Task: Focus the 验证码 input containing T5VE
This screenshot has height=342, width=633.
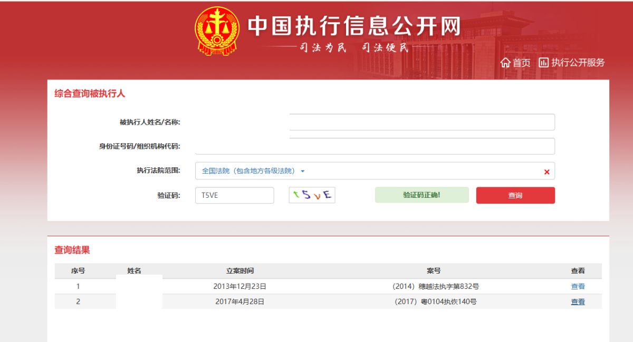Action: pyautogui.click(x=234, y=195)
